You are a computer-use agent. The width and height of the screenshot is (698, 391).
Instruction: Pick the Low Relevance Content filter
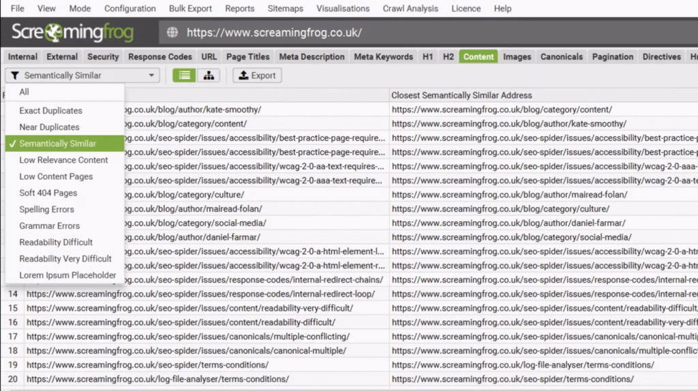63,160
